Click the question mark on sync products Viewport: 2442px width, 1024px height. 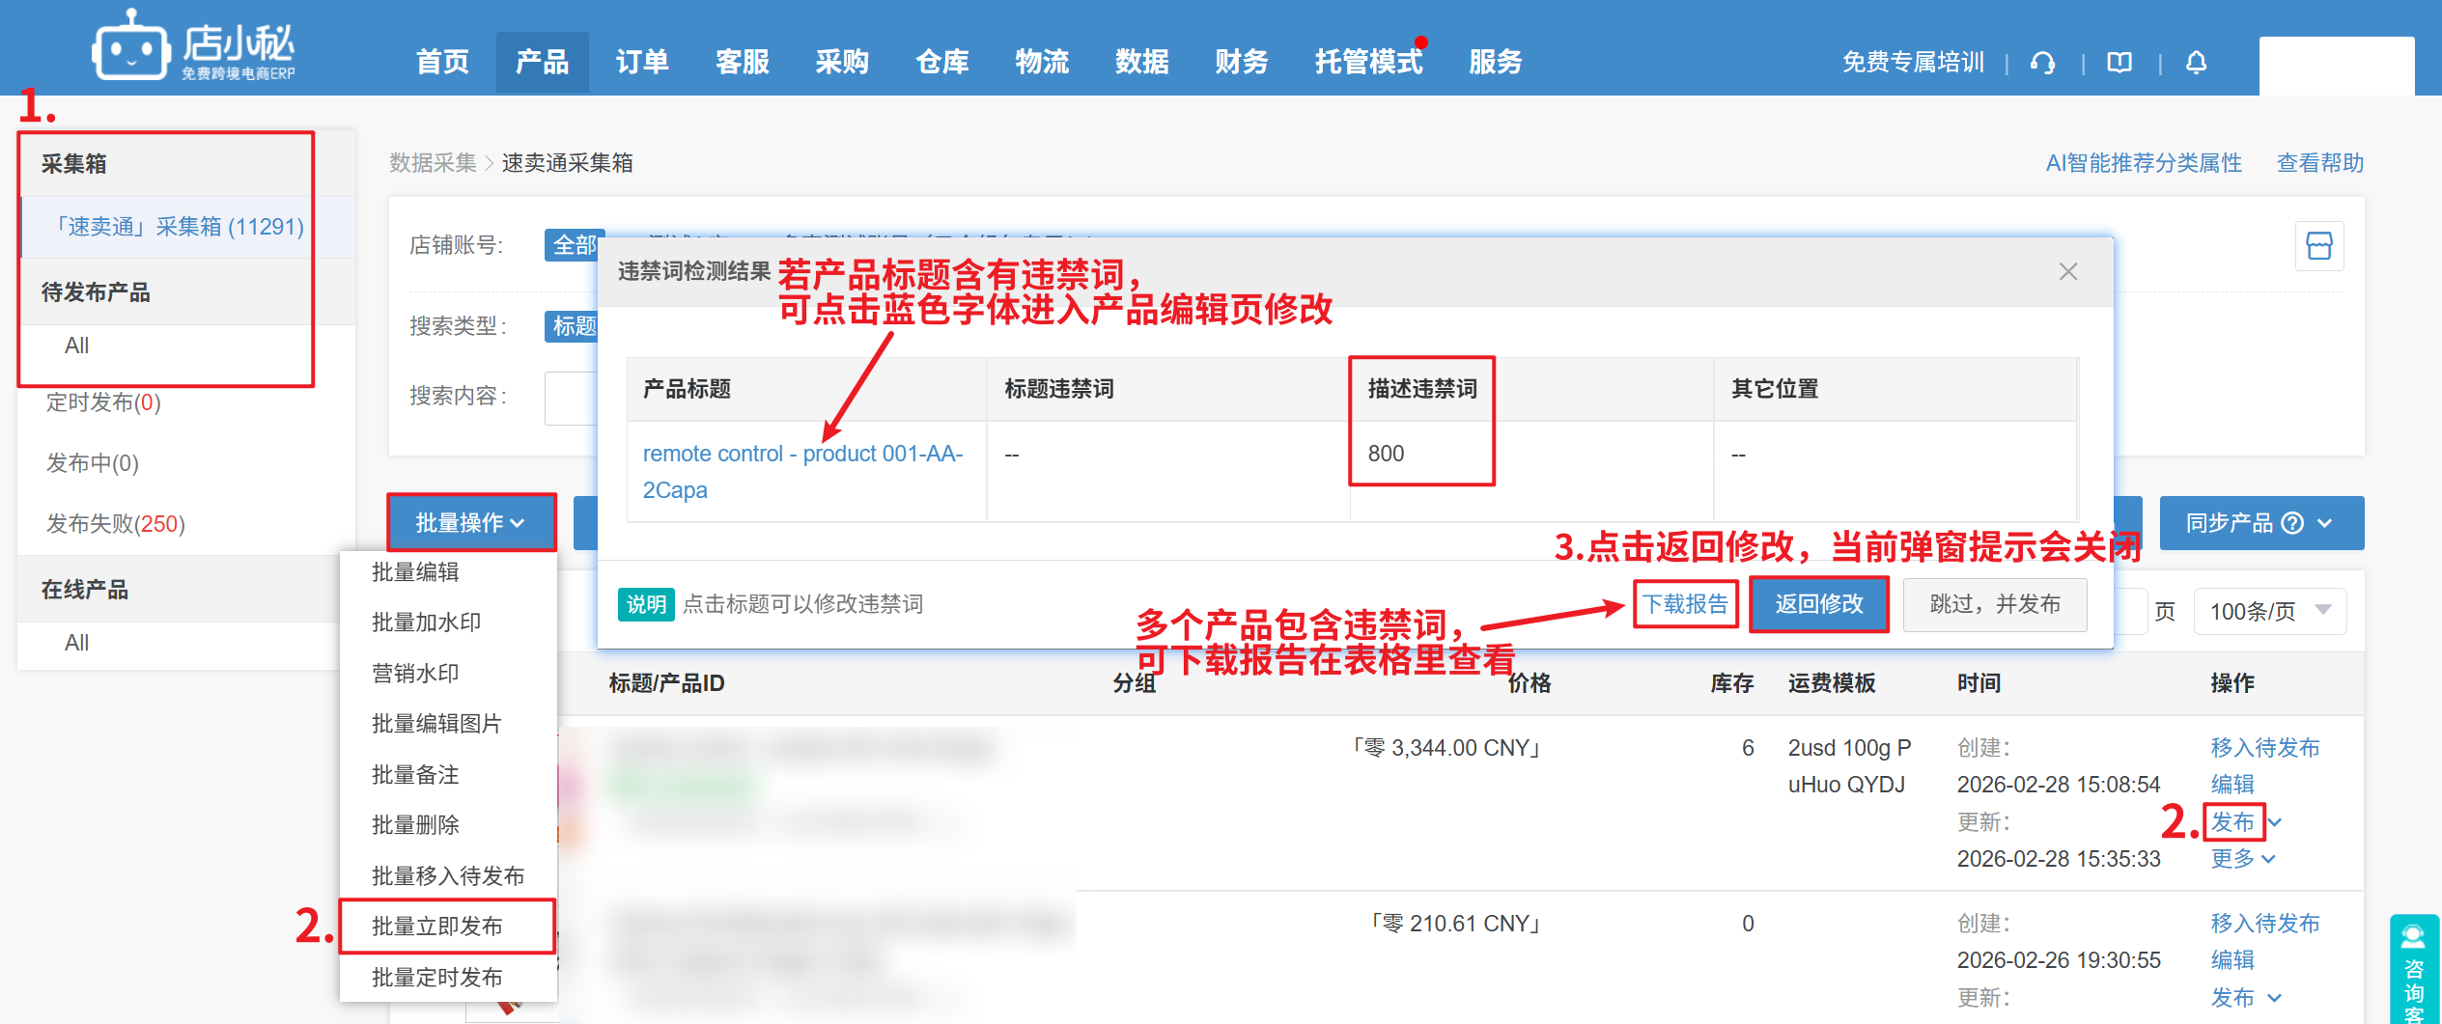point(2291,523)
